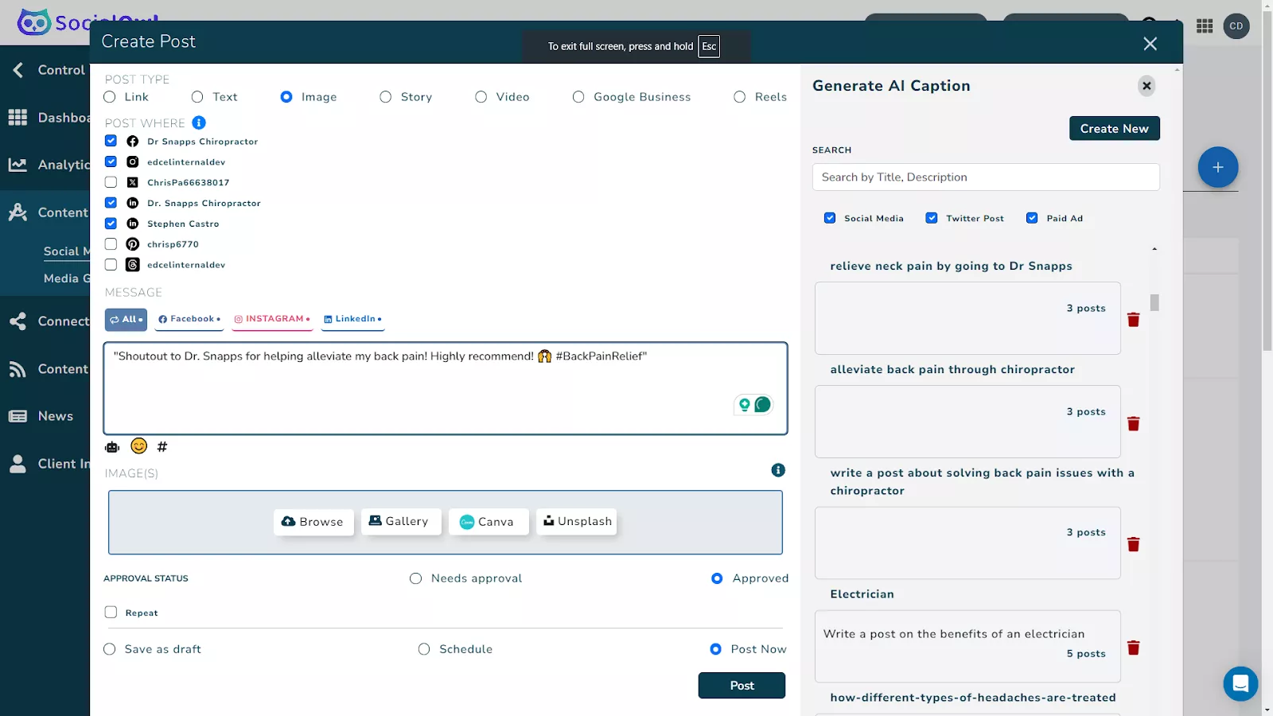Image resolution: width=1273 pixels, height=716 pixels.
Task: Open the emoji picker smiley icon
Action: [x=139, y=446]
